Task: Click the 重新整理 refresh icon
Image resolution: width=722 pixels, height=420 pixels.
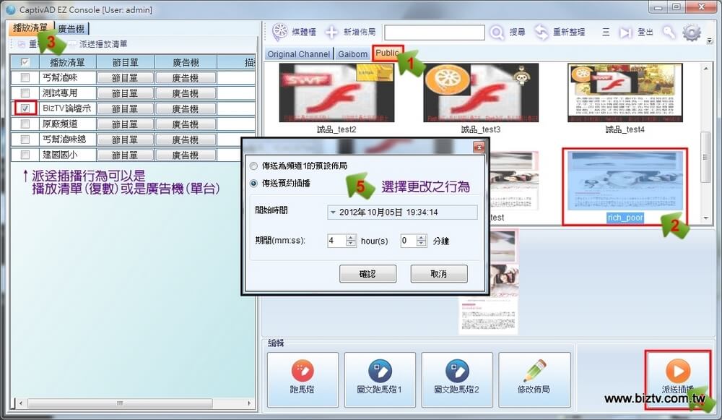Action: click(x=541, y=33)
